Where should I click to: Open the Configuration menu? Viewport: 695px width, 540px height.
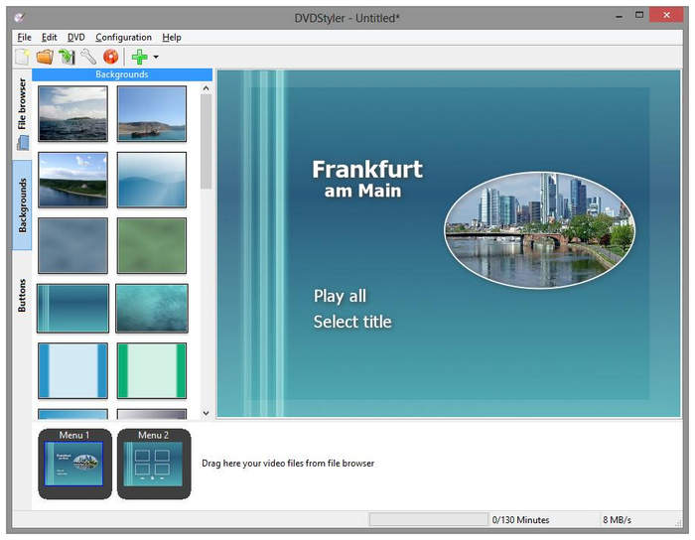pyautogui.click(x=123, y=37)
